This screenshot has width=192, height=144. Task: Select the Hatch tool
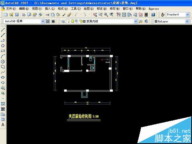tap(3, 104)
